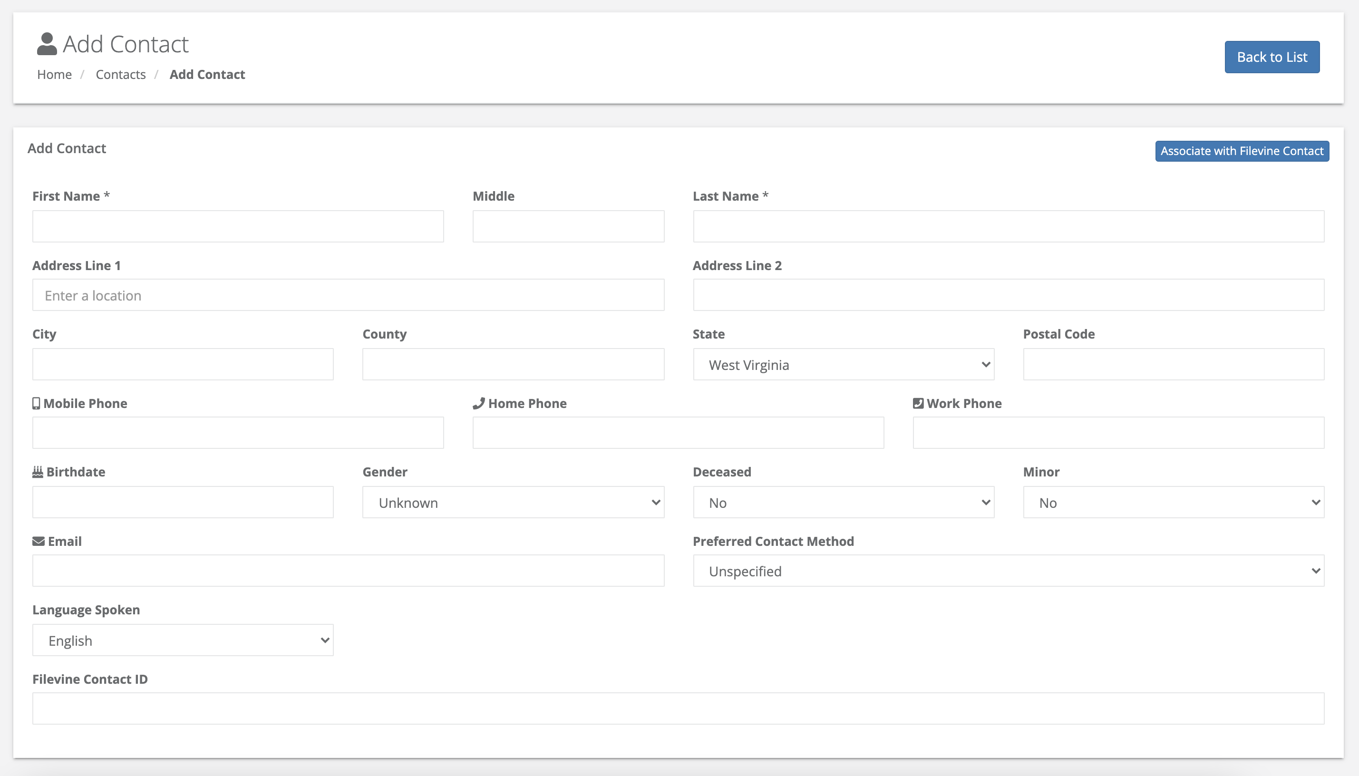This screenshot has width=1359, height=776.
Task: Focus the City input field
Action: (x=183, y=365)
